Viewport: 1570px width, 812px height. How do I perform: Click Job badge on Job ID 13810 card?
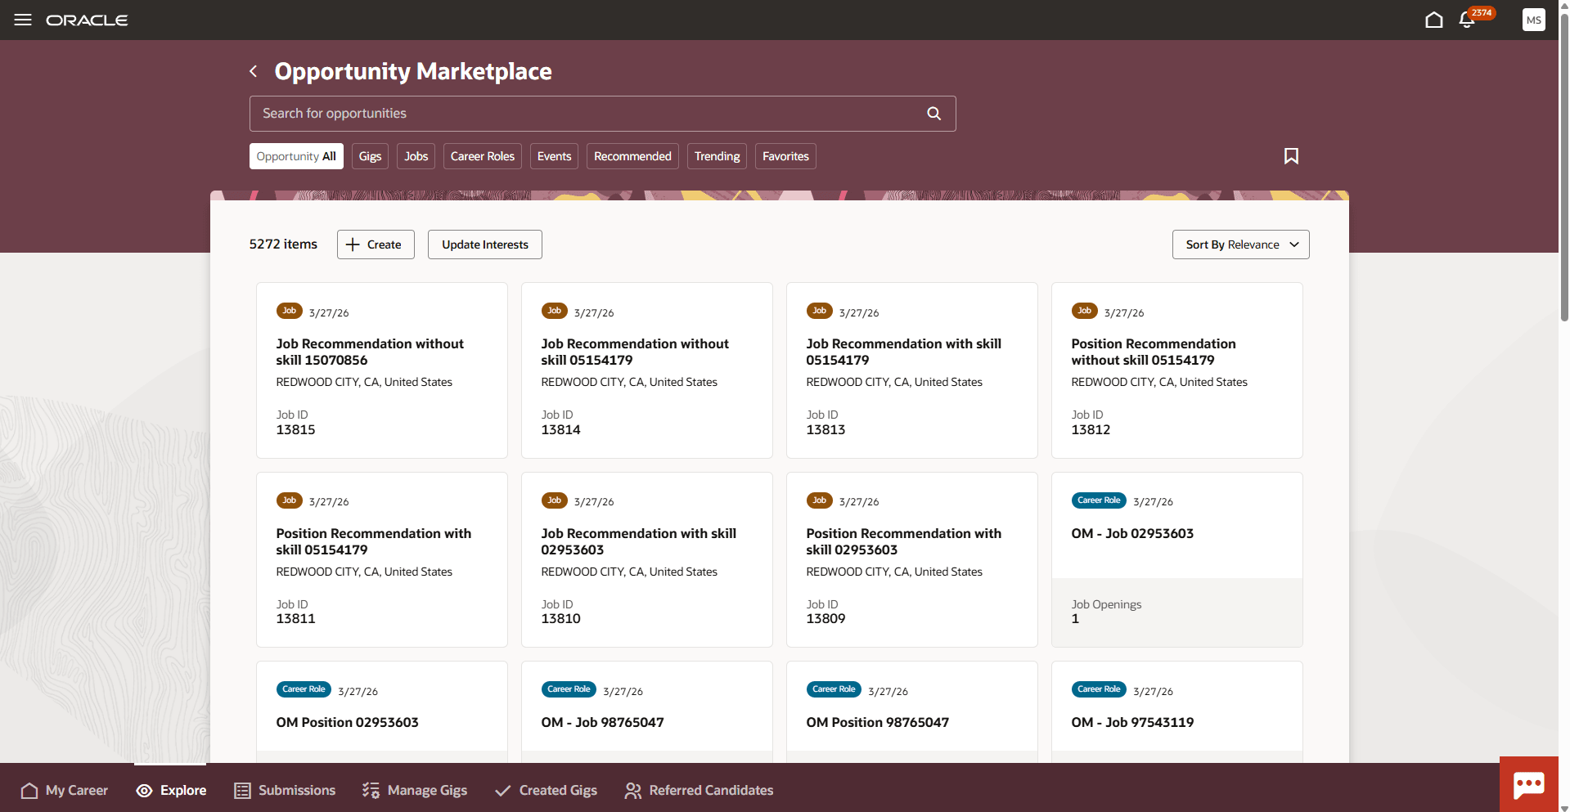pos(554,500)
